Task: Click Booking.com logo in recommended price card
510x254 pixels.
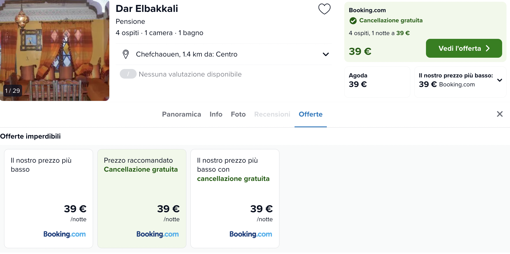Action: [x=158, y=234]
